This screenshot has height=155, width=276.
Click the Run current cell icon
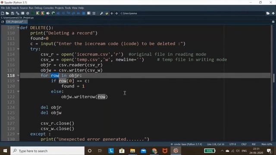38,13
